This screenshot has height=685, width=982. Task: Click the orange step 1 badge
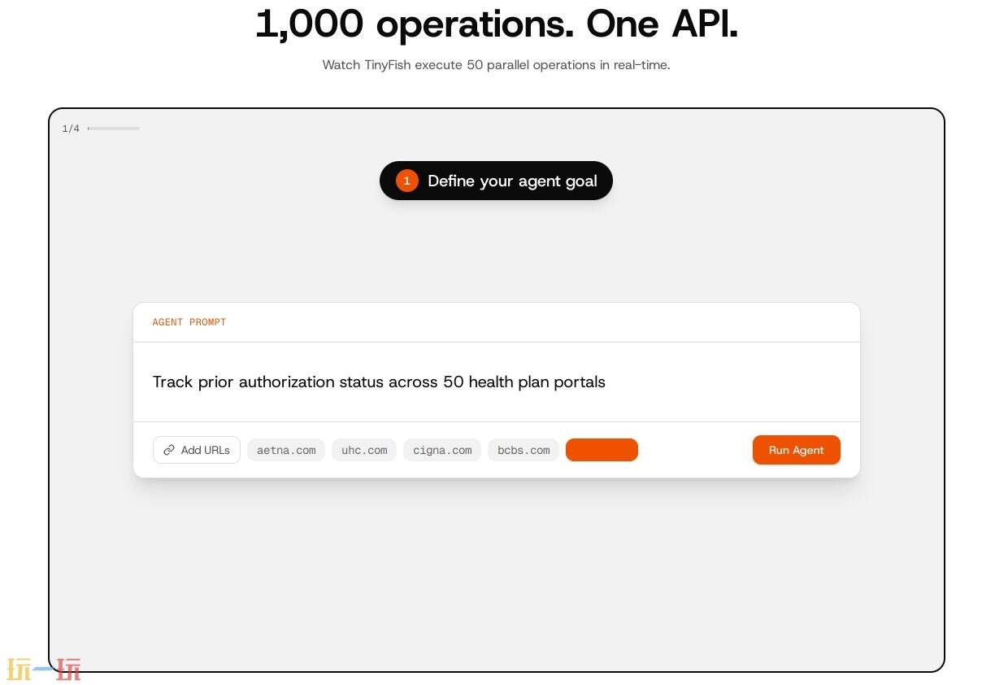(x=406, y=181)
